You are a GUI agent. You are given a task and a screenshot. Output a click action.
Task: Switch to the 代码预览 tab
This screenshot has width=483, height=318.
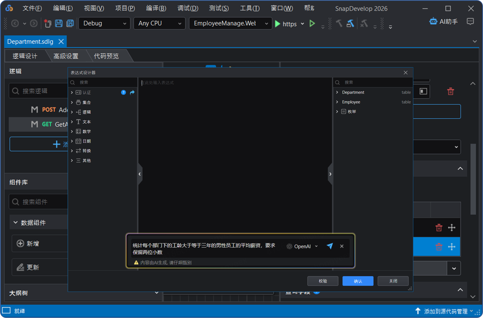pyautogui.click(x=106, y=56)
